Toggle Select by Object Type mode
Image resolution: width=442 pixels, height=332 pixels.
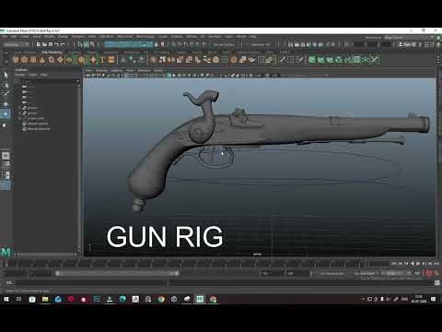(x=86, y=44)
